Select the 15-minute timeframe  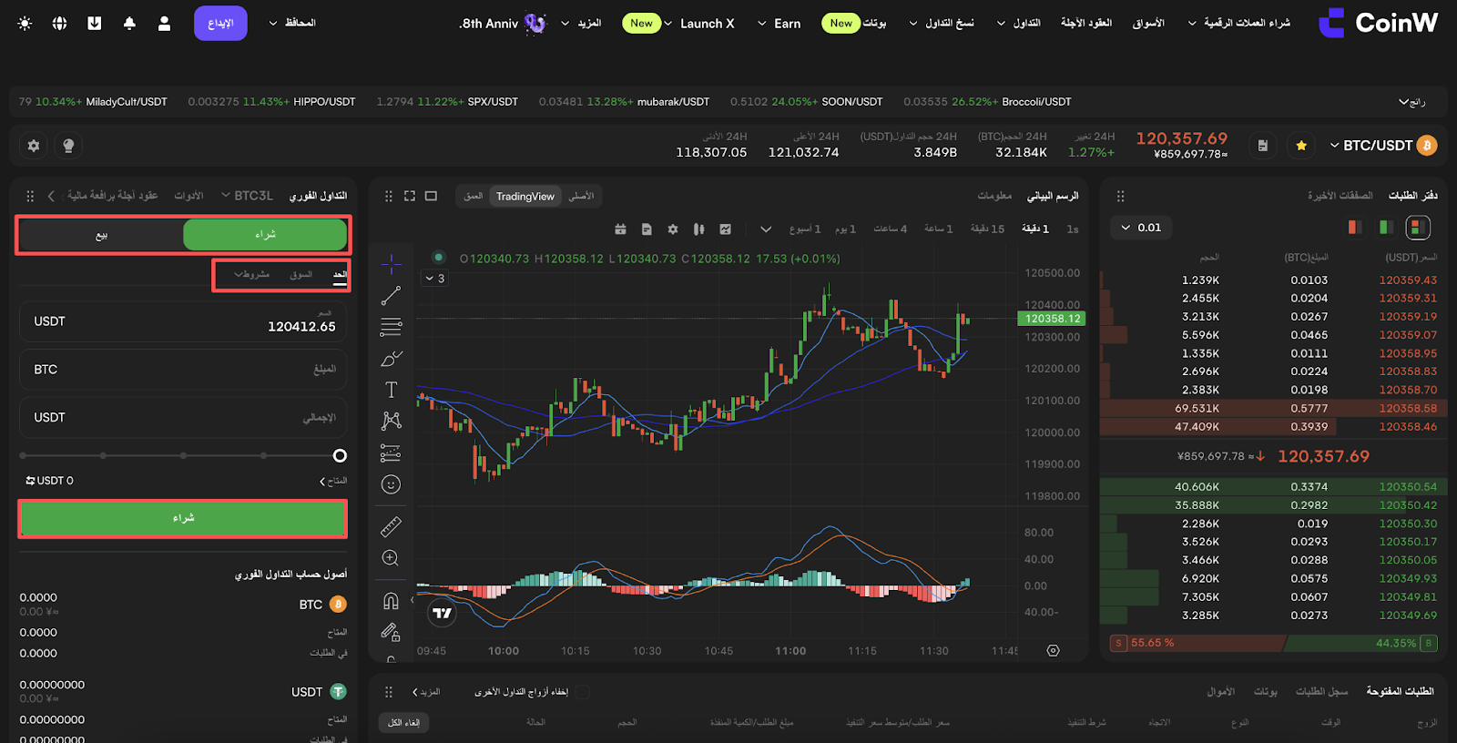987,229
